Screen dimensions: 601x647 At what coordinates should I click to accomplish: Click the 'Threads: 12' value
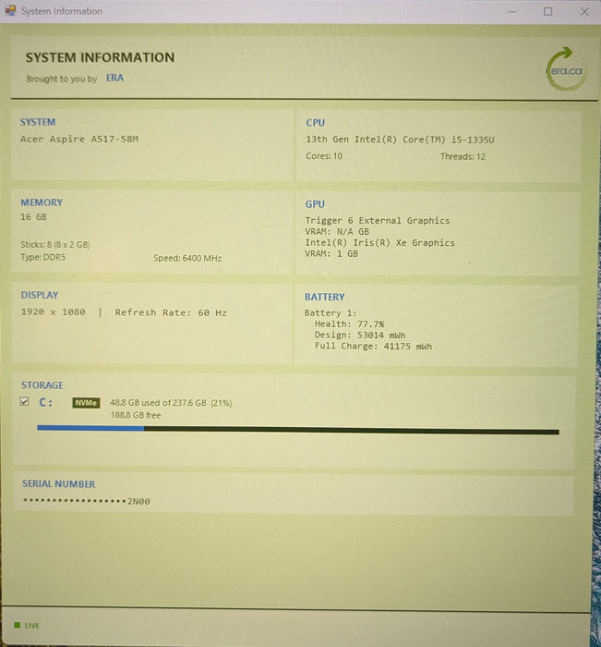[x=463, y=156]
